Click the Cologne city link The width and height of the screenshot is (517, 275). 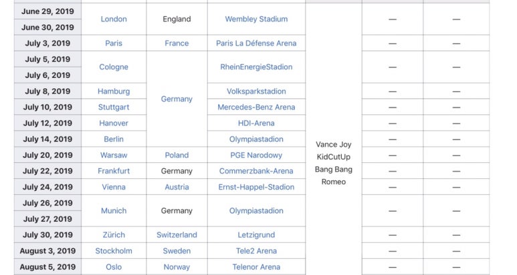coord(114,67)
